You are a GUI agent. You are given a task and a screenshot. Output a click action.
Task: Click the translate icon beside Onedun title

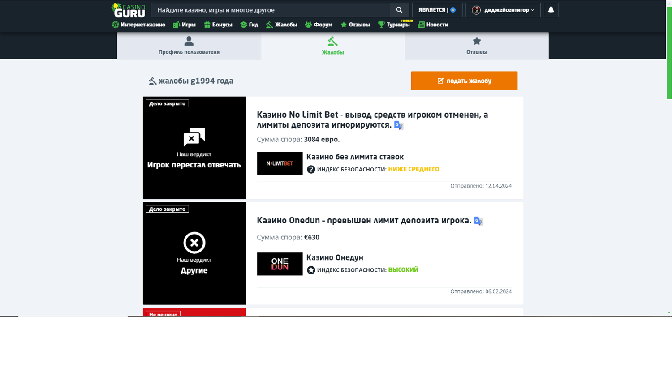click(x=478, y=221)
